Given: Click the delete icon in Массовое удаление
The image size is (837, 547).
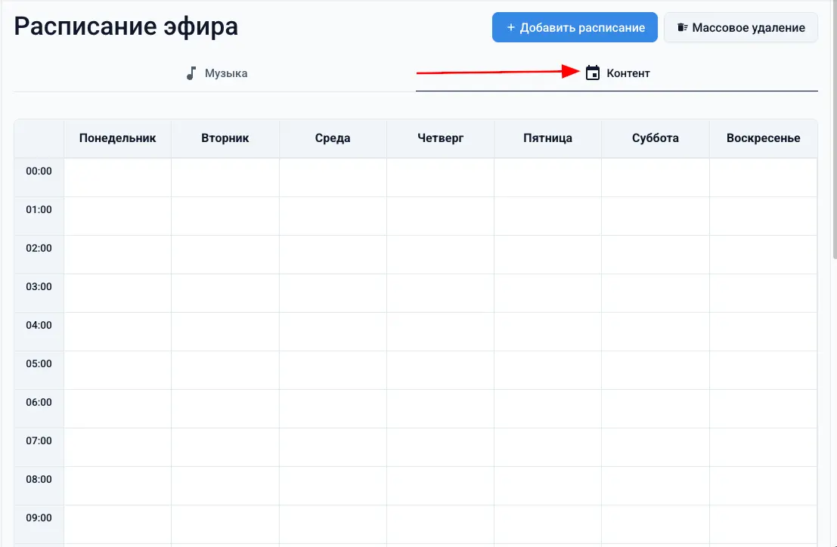Looking at the screenshot, I should (683, 26).
